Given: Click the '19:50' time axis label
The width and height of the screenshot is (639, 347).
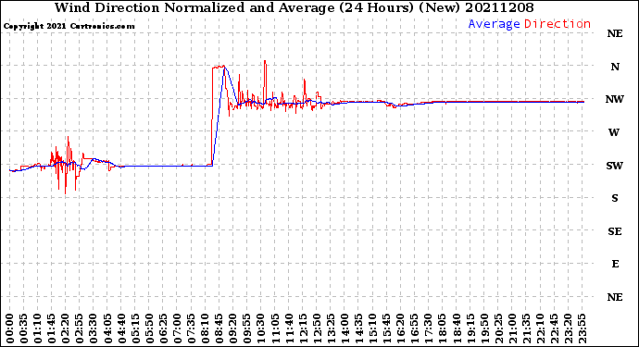Looking at the screenshot, I should [484, 328].
